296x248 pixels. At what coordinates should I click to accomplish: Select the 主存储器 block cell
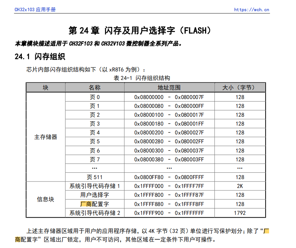(x=46, y=137)
